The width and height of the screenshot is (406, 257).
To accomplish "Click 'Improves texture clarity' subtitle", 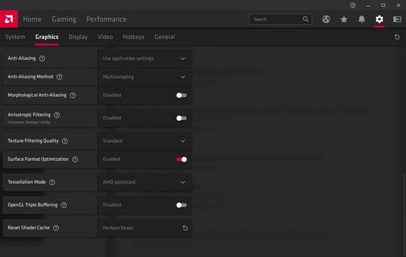I will [x=29, y=122].
